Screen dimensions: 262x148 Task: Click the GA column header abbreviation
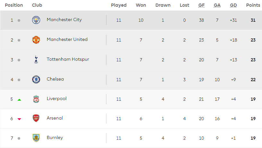pyautogui.click(x=217, y=5)
